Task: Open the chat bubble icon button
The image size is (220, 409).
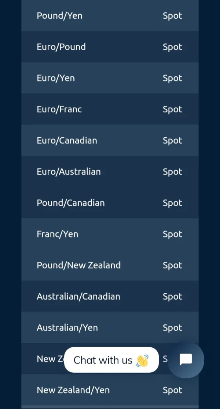Action: (186, 360)
